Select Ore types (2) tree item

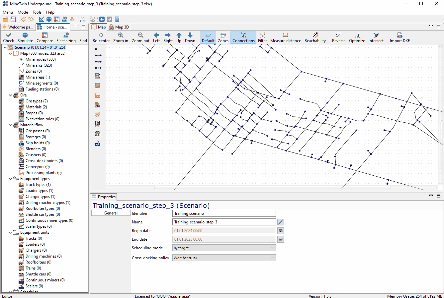pos(37,101)
